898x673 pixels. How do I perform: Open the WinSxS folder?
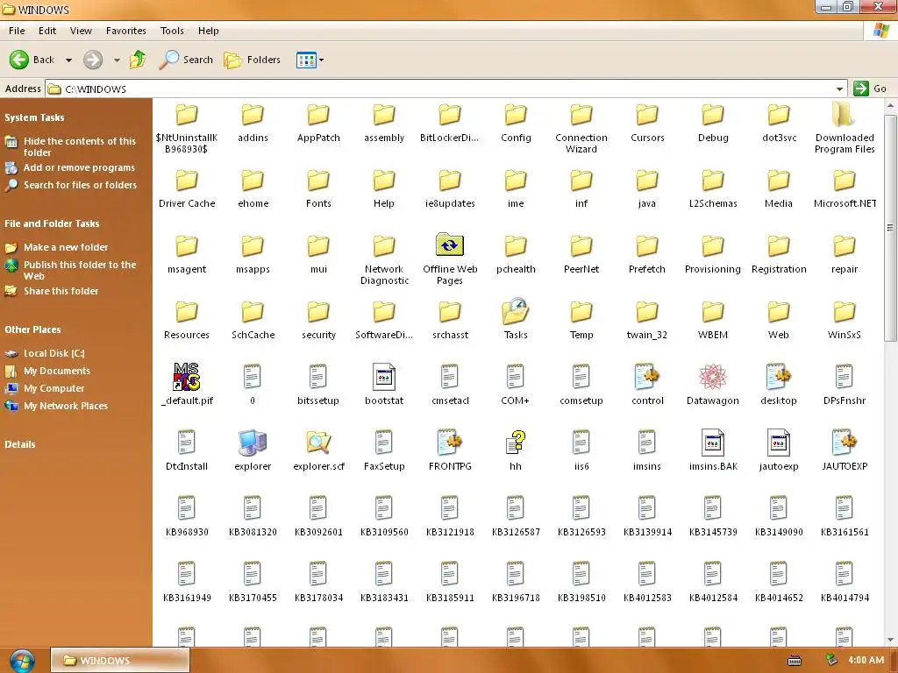pos(845,312)
